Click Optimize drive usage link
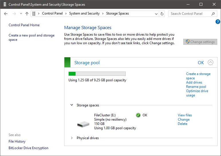This screenshot has width=221, height=156. coord(197,93)
